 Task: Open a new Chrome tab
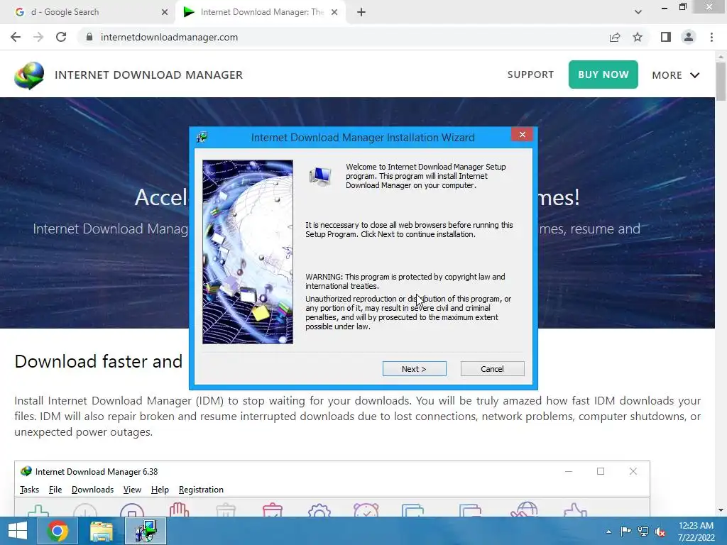361,13
